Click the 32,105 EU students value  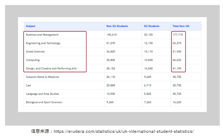pos(148,35)
